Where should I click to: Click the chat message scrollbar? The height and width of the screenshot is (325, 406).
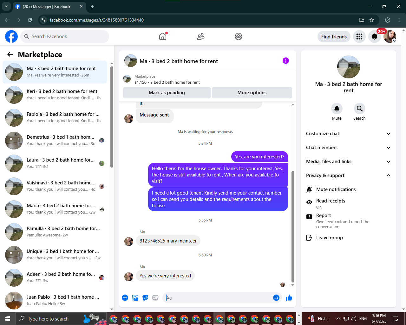pyautogui.click(x=293, y=227)
